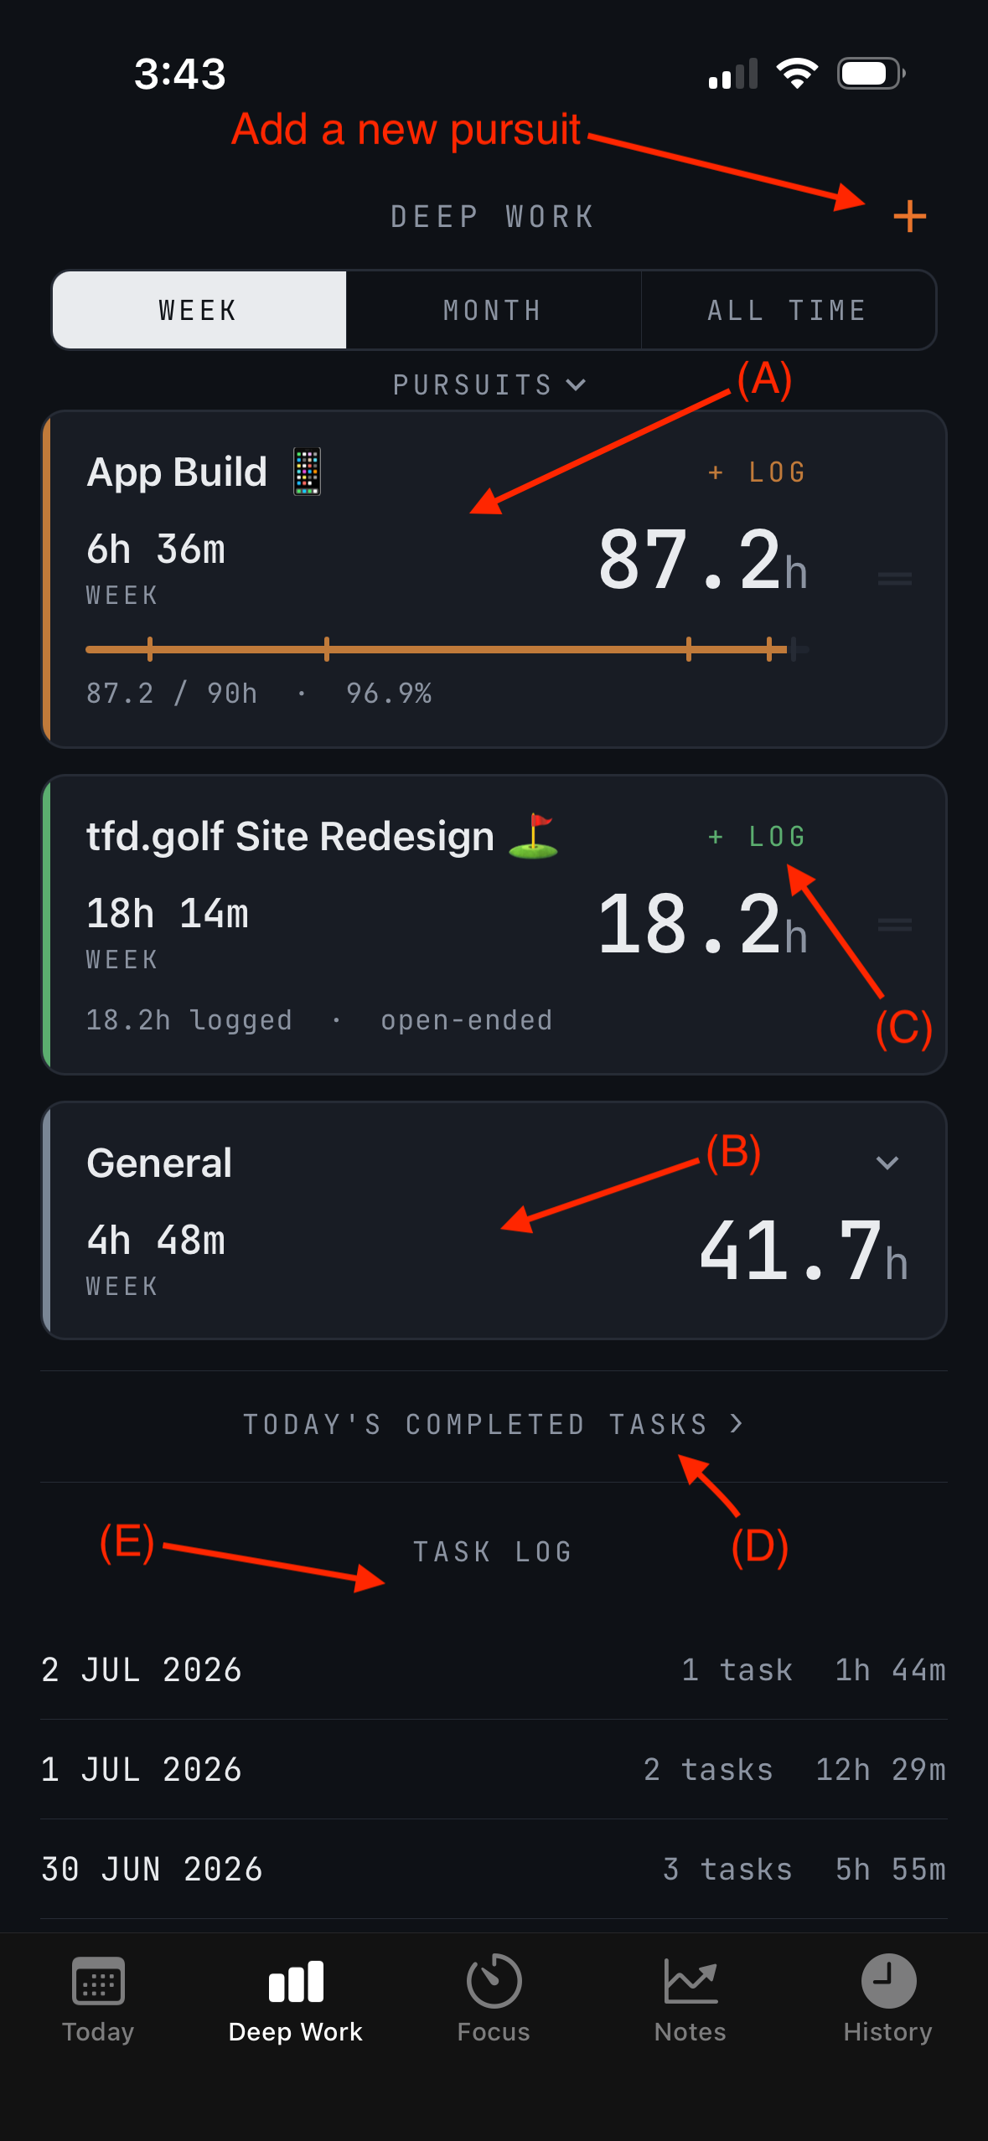Screen dimensions: 988x2141
Task: Tap the orange plus to add a pursuit
Action: (909, 217)
